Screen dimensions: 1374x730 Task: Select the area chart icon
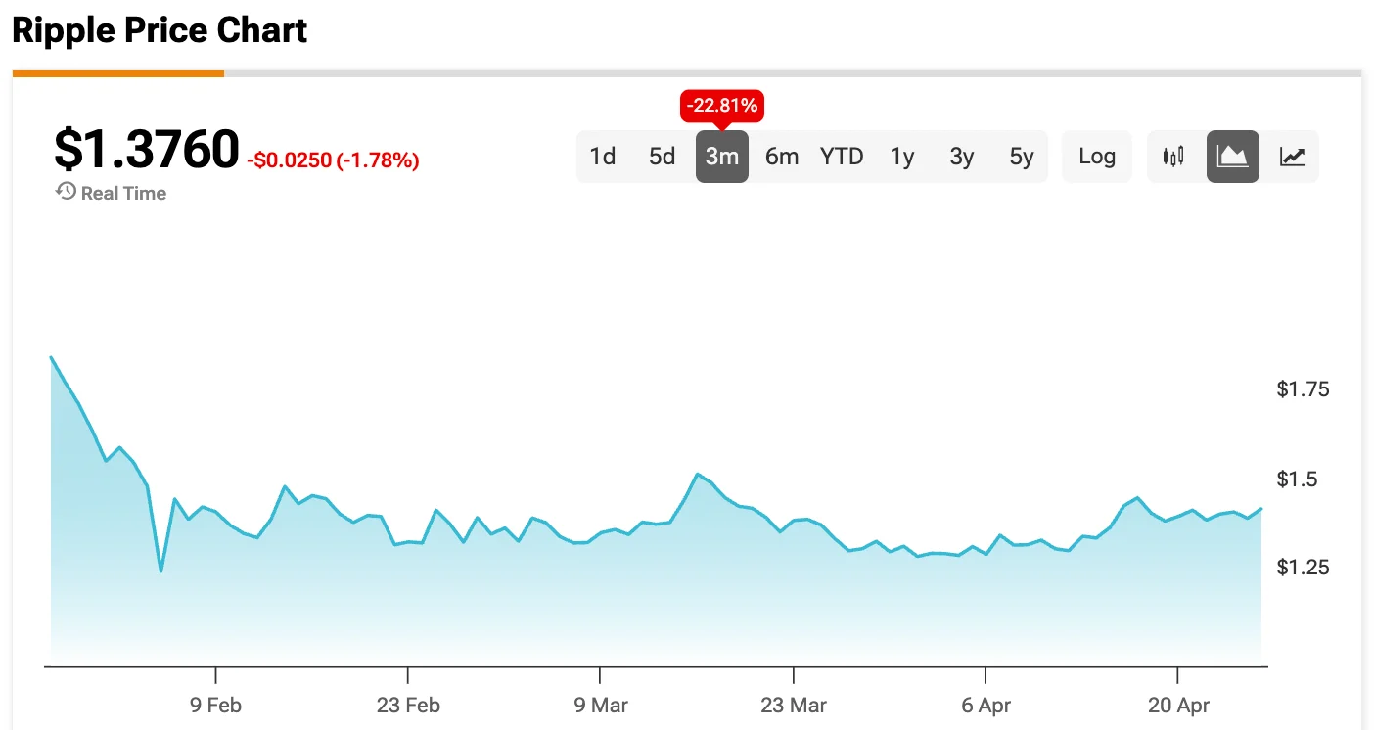point(1233,157)
